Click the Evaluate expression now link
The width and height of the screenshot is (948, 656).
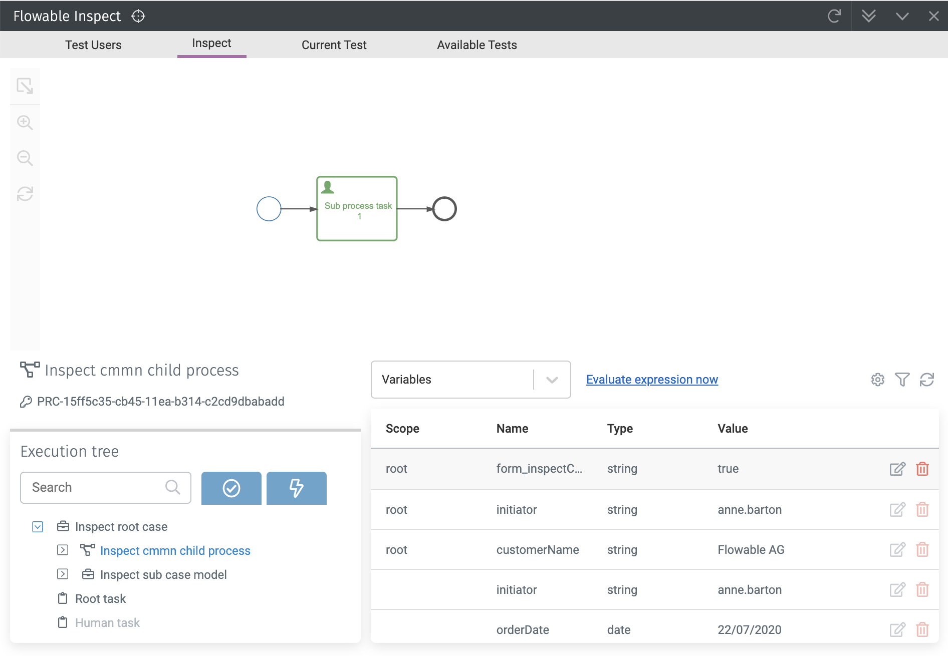point(652,380)
